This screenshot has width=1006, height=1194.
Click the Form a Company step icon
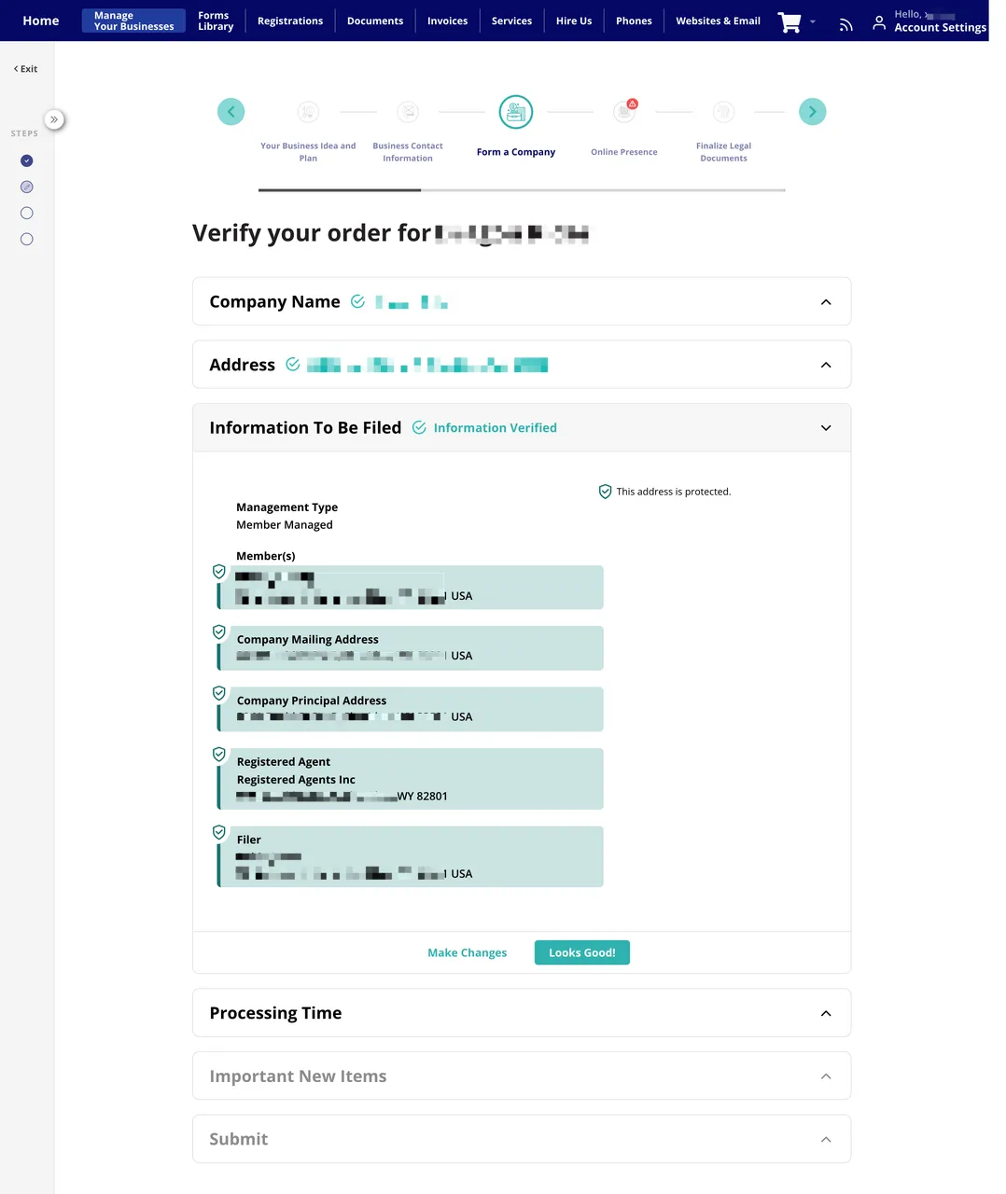tap(515, 113)
